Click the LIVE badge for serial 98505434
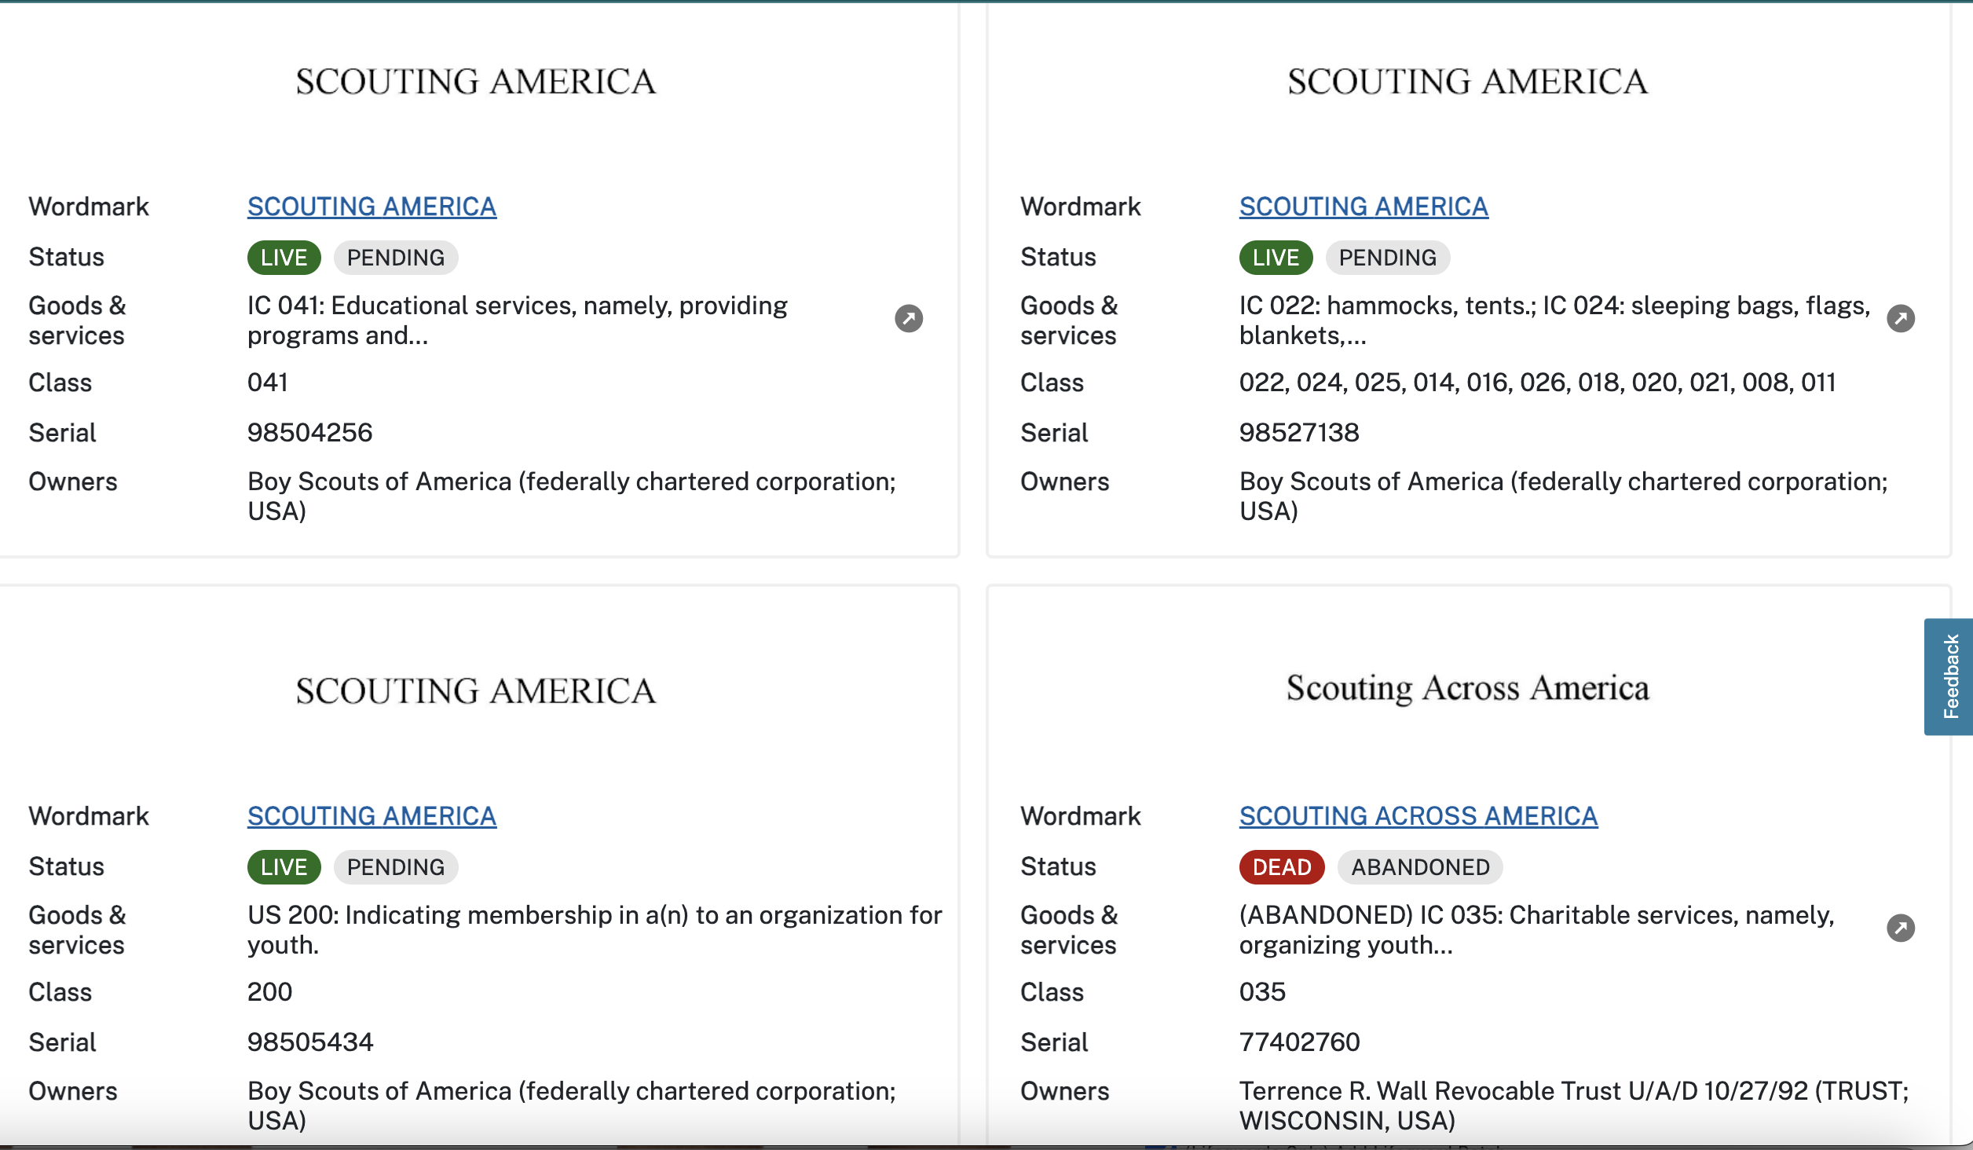 [x=284, y=867]
